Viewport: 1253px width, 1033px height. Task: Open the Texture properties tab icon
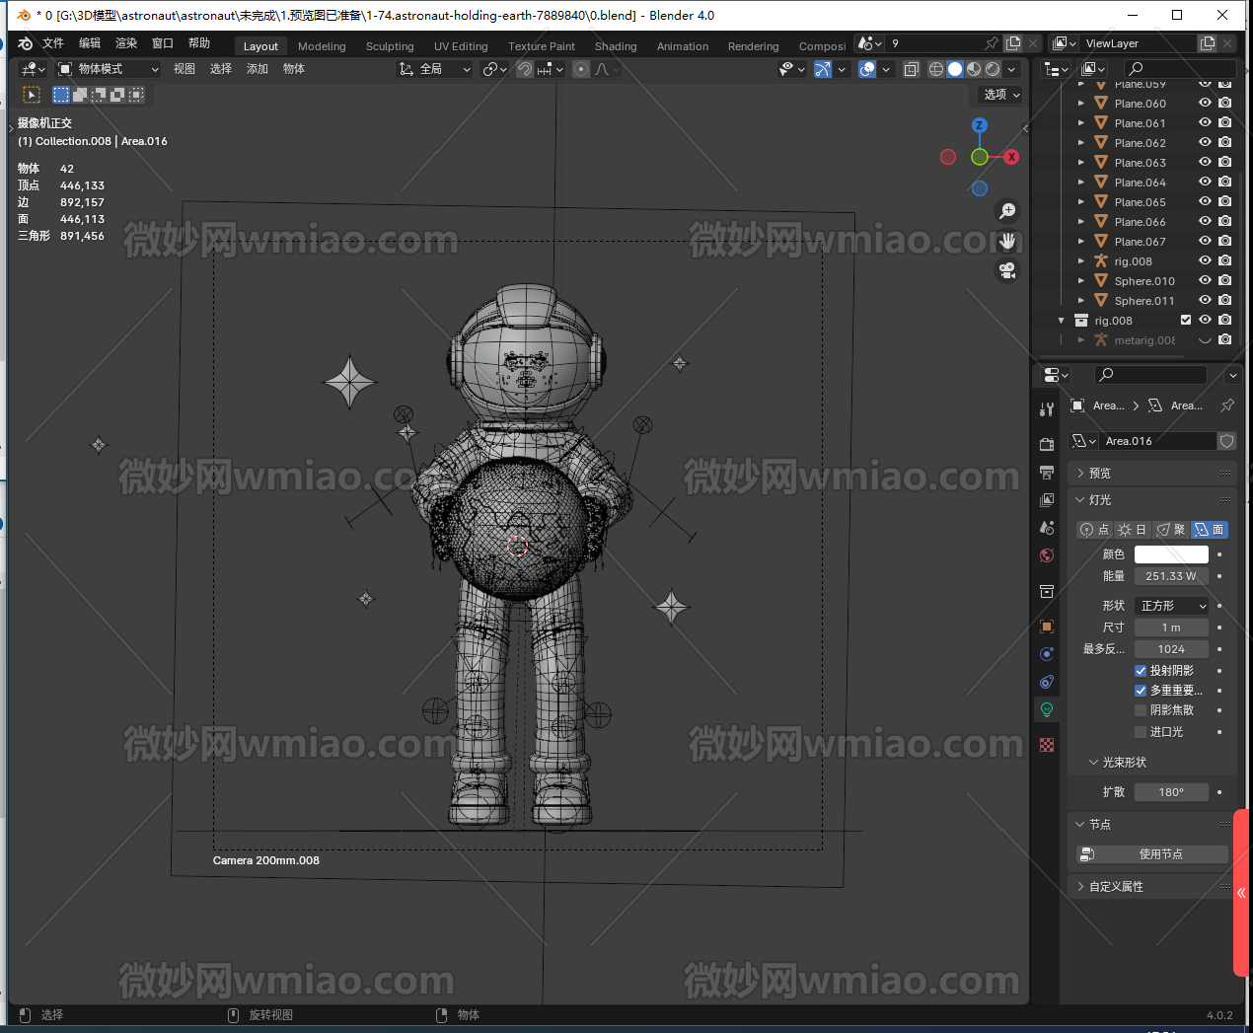click(1047, 745)
